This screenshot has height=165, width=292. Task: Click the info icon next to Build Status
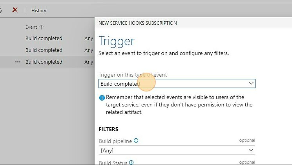[x=131, y=162]
